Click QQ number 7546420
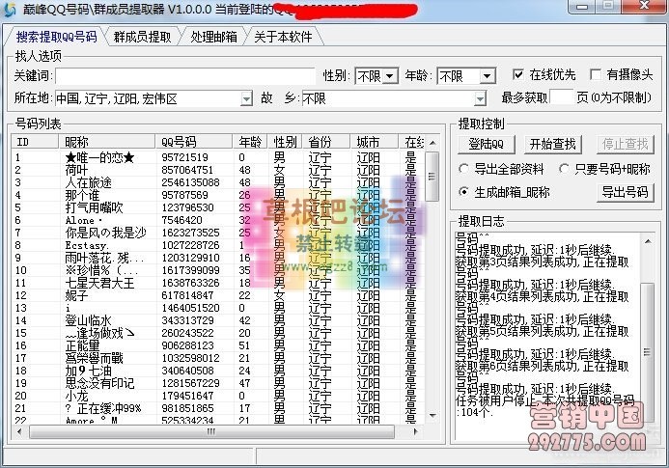Screen dimensions: 669x468 pos(181,220)
